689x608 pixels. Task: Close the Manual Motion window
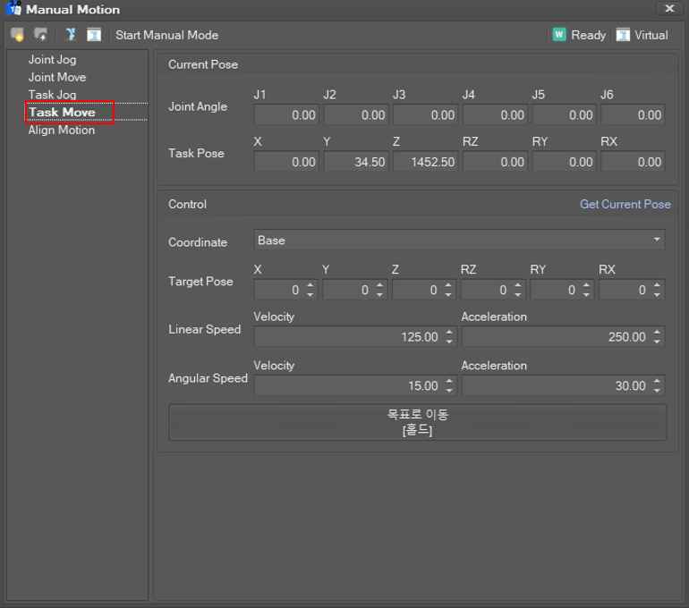[x=669, y=9]
